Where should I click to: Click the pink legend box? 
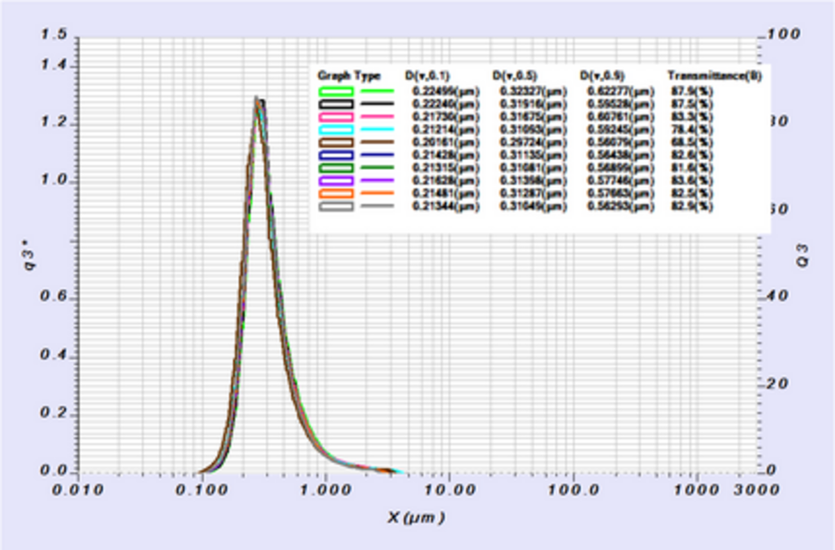(337, 116)
